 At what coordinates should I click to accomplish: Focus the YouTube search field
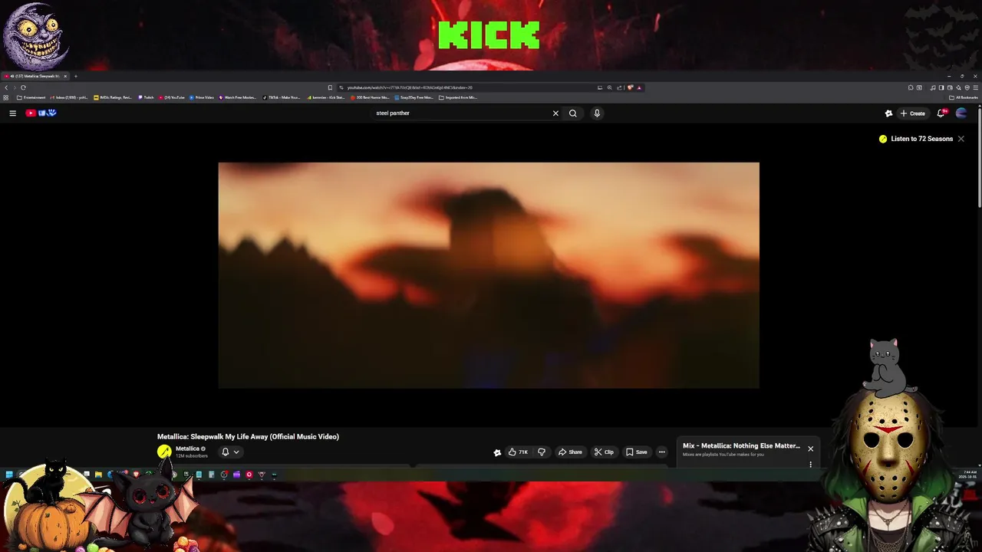(x=460, y=113)
